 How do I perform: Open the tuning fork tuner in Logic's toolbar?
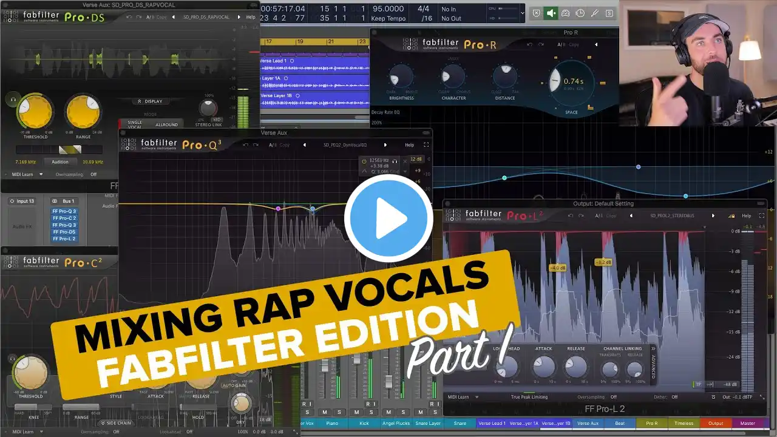click(594, 13)
